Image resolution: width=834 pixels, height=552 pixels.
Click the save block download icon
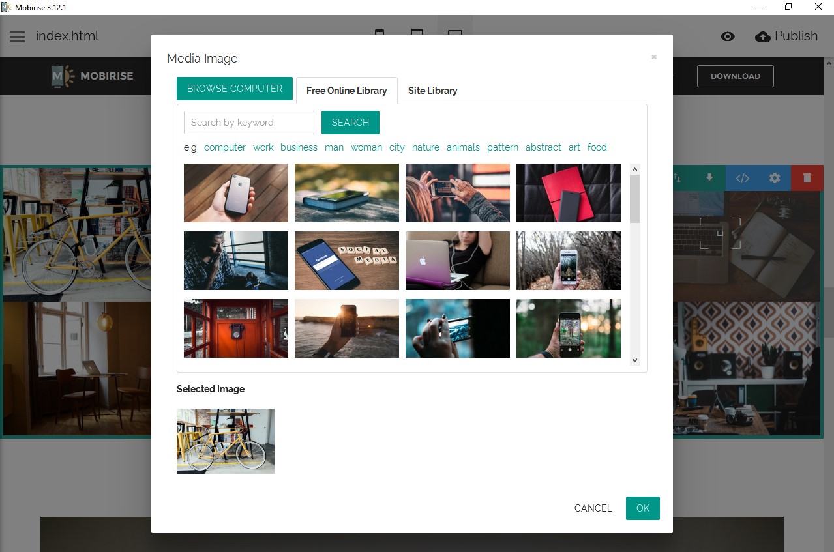click(x=709, y=178)
